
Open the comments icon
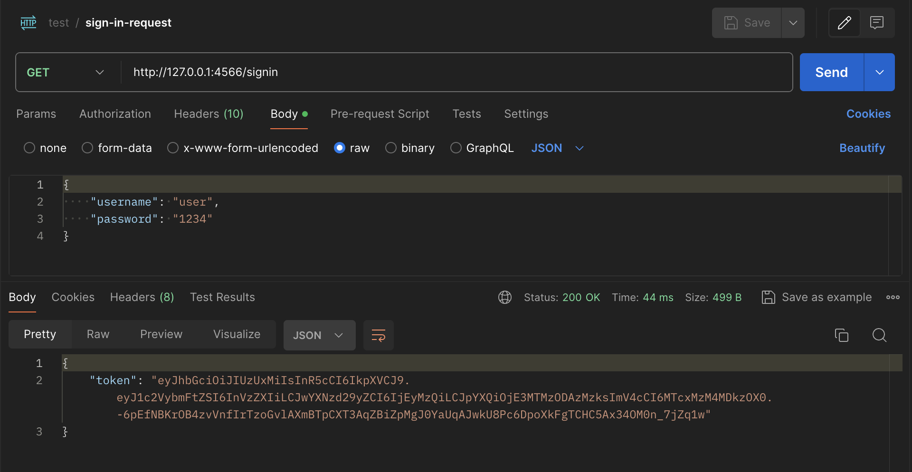(877, 23)
